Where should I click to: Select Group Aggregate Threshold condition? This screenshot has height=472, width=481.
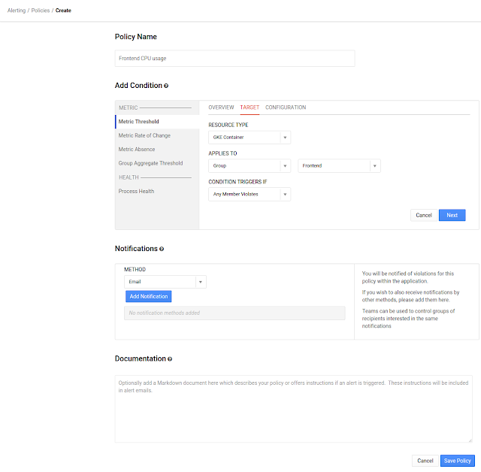tap(150, 163)
